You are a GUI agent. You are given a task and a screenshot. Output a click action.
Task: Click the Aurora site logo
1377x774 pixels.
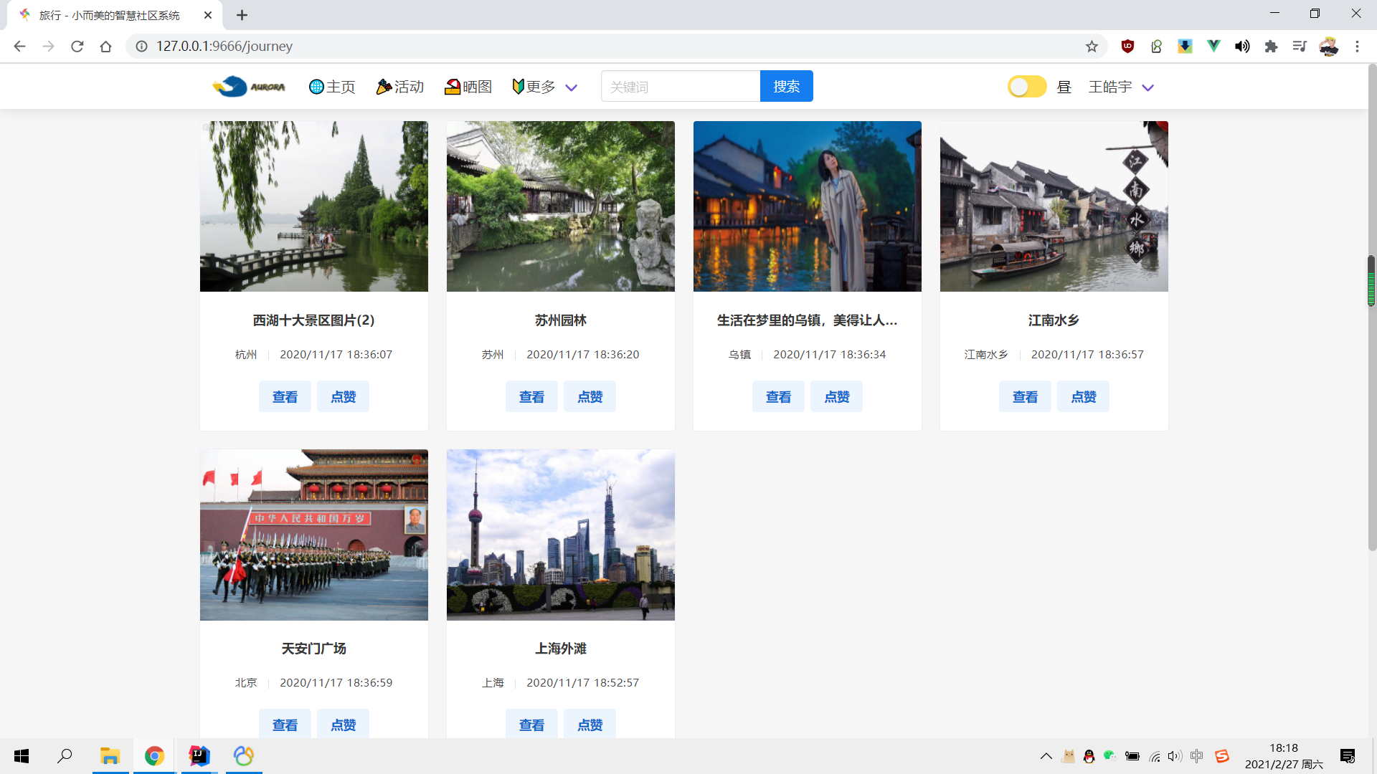(x=249, y=87)
